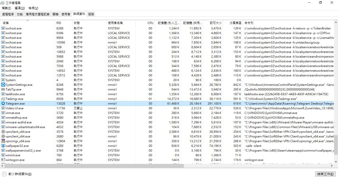Screen dimensions: 338x180
Task: Sort by CPU column header
Action: coord(150,23)
